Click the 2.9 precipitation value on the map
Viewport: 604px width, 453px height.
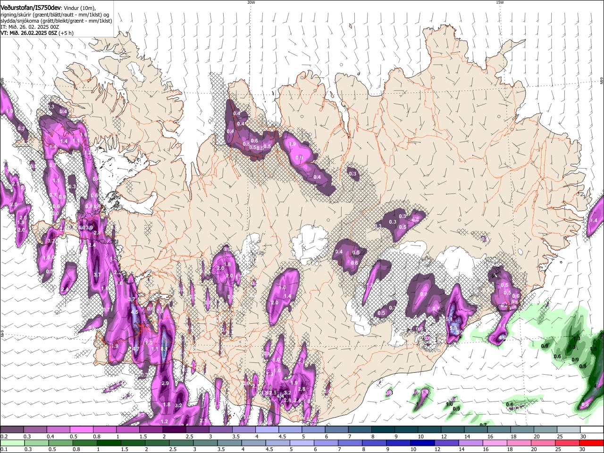click(165, 384)
